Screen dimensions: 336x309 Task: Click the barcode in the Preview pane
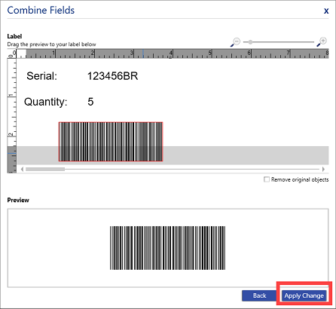point(168,248)
